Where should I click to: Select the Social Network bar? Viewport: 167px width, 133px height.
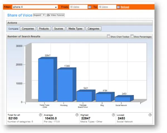point(124,98)
